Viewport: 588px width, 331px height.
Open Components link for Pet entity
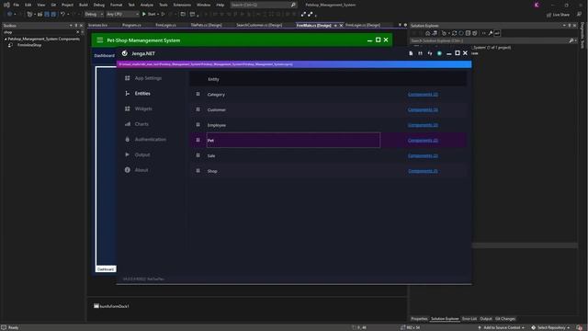click(423, 141)
